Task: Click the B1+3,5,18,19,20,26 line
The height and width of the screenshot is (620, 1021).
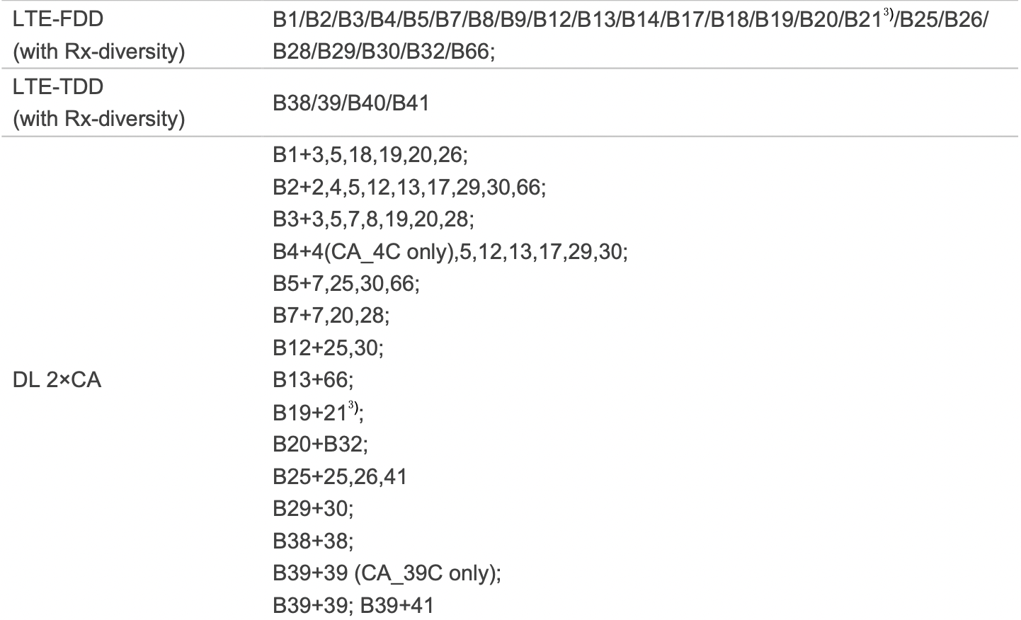Action: tap(370, 154)
